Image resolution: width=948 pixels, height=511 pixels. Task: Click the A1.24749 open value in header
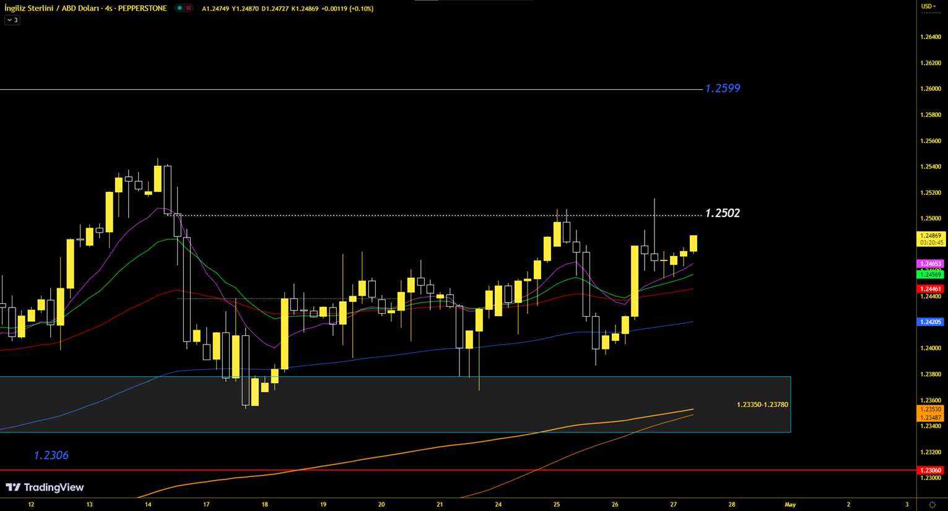click(215, 9)
